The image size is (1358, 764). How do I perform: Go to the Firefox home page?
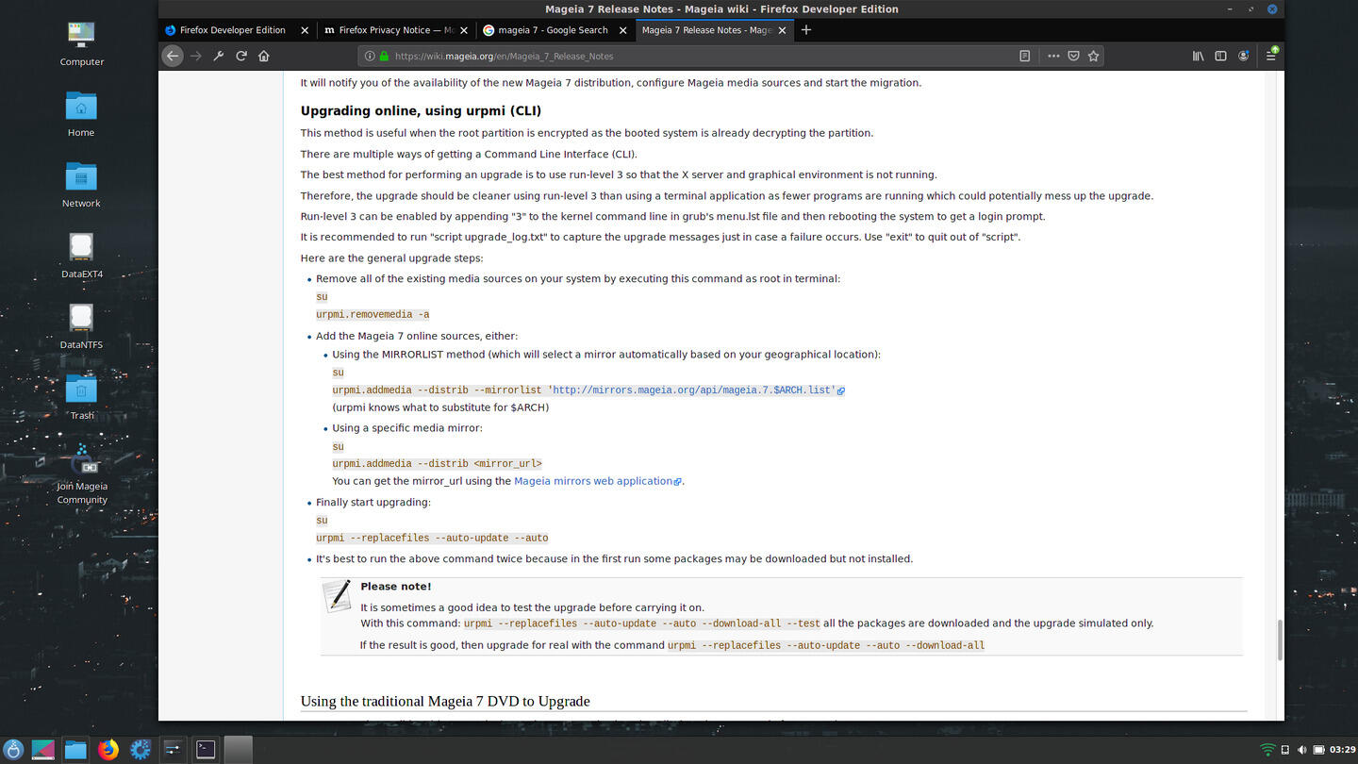[264, 56]
